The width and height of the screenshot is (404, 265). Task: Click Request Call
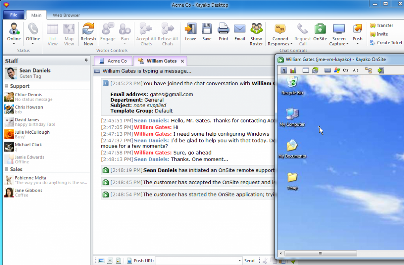pyautogui.click(x=303, y=34)
